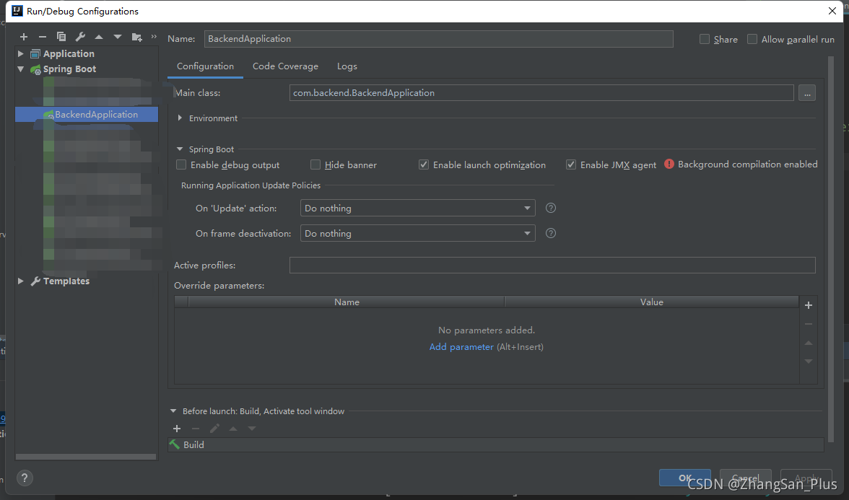Browse main class with ellipsis button
The height and width of the screenshot is (500, 849).
(807, 93)
